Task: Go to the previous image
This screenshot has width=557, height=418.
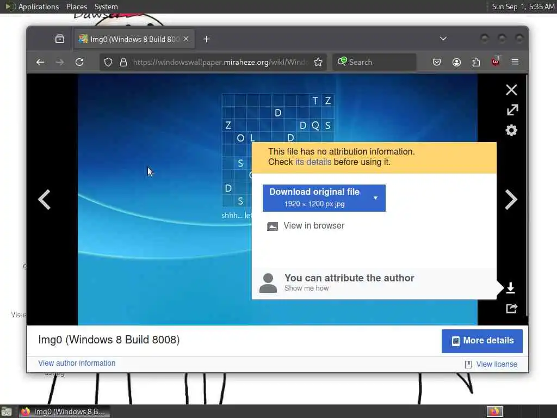Action: pyautogui.click(x=44, y=200)
